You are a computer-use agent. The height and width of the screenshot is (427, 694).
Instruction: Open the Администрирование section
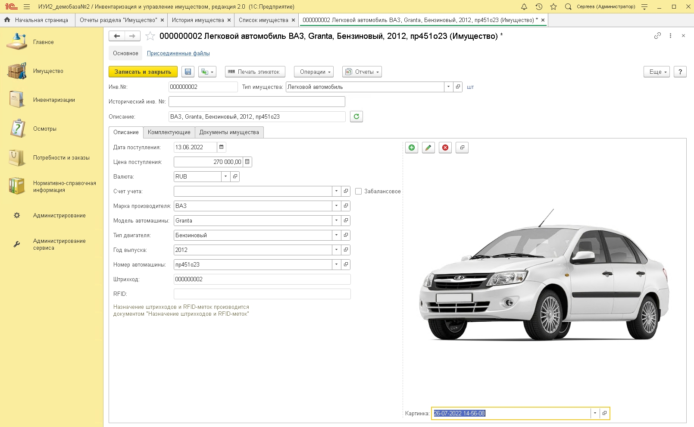52,216
